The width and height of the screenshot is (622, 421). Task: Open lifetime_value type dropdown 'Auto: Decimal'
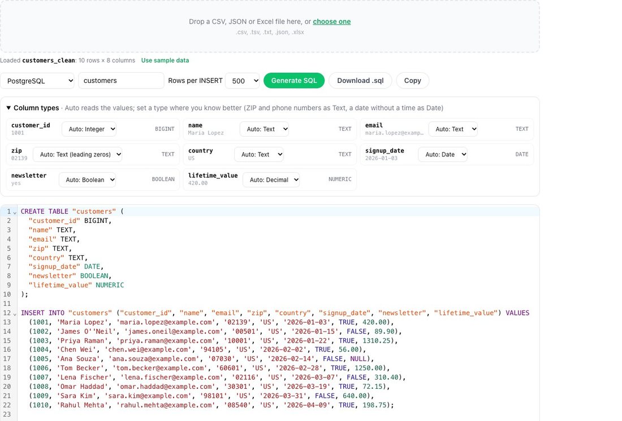coord(271,180)
